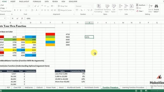The height and width of the screenshot is (92, 164).
Task: Click the Borders icon
Action: tap(26, 10)
